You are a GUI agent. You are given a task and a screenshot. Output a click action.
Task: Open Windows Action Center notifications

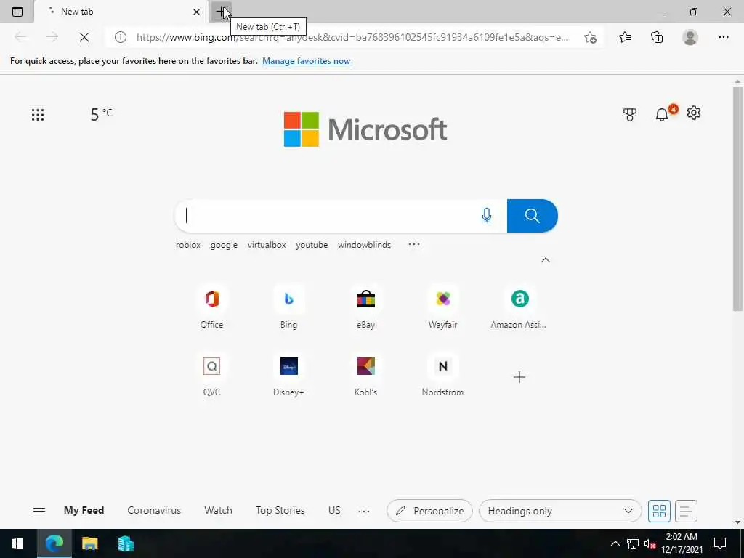click(x=720, y=543)
